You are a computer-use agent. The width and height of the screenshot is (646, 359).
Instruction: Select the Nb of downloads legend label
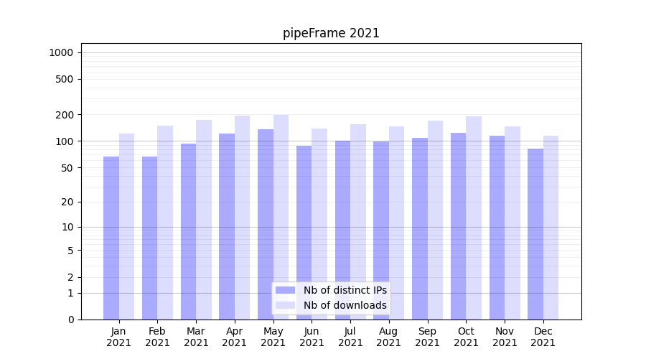pyautogui.click(x=345, y=305)
